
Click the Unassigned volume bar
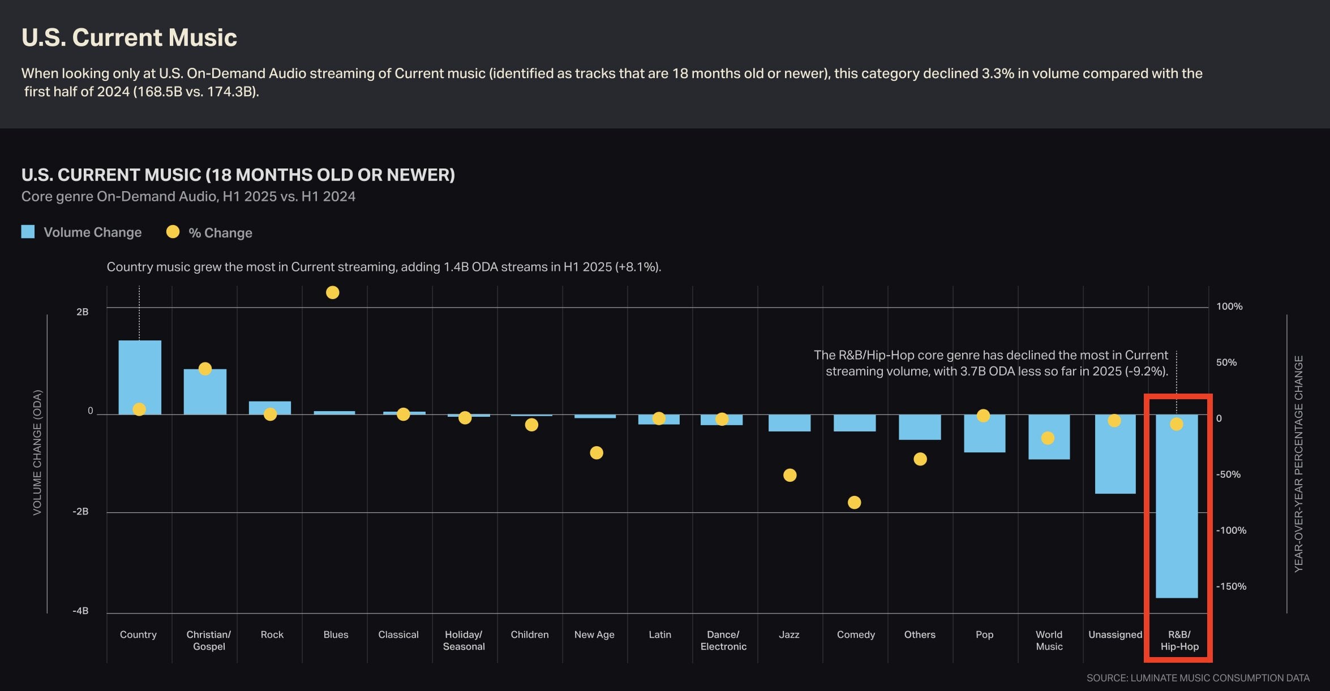pos(1115,458)
